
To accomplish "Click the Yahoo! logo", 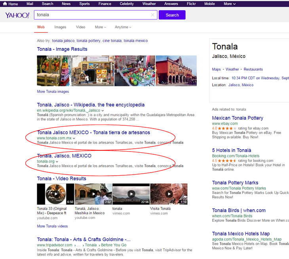I will [x=17, y=15].
